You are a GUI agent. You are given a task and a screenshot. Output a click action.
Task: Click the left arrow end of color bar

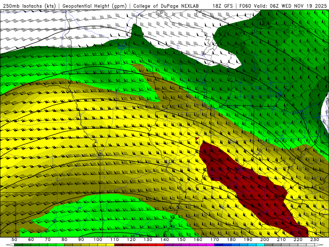click(x=10, y=245)
